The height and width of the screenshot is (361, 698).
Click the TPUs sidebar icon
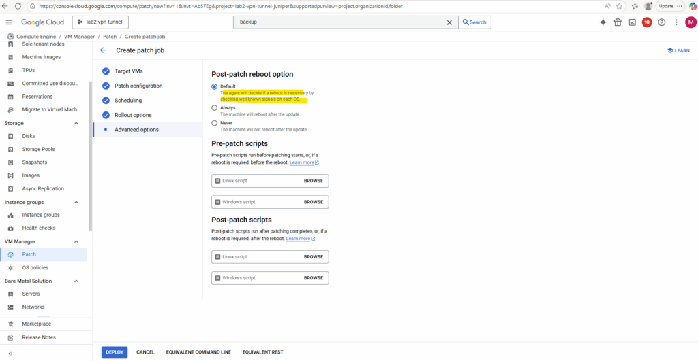pos(11,70)
